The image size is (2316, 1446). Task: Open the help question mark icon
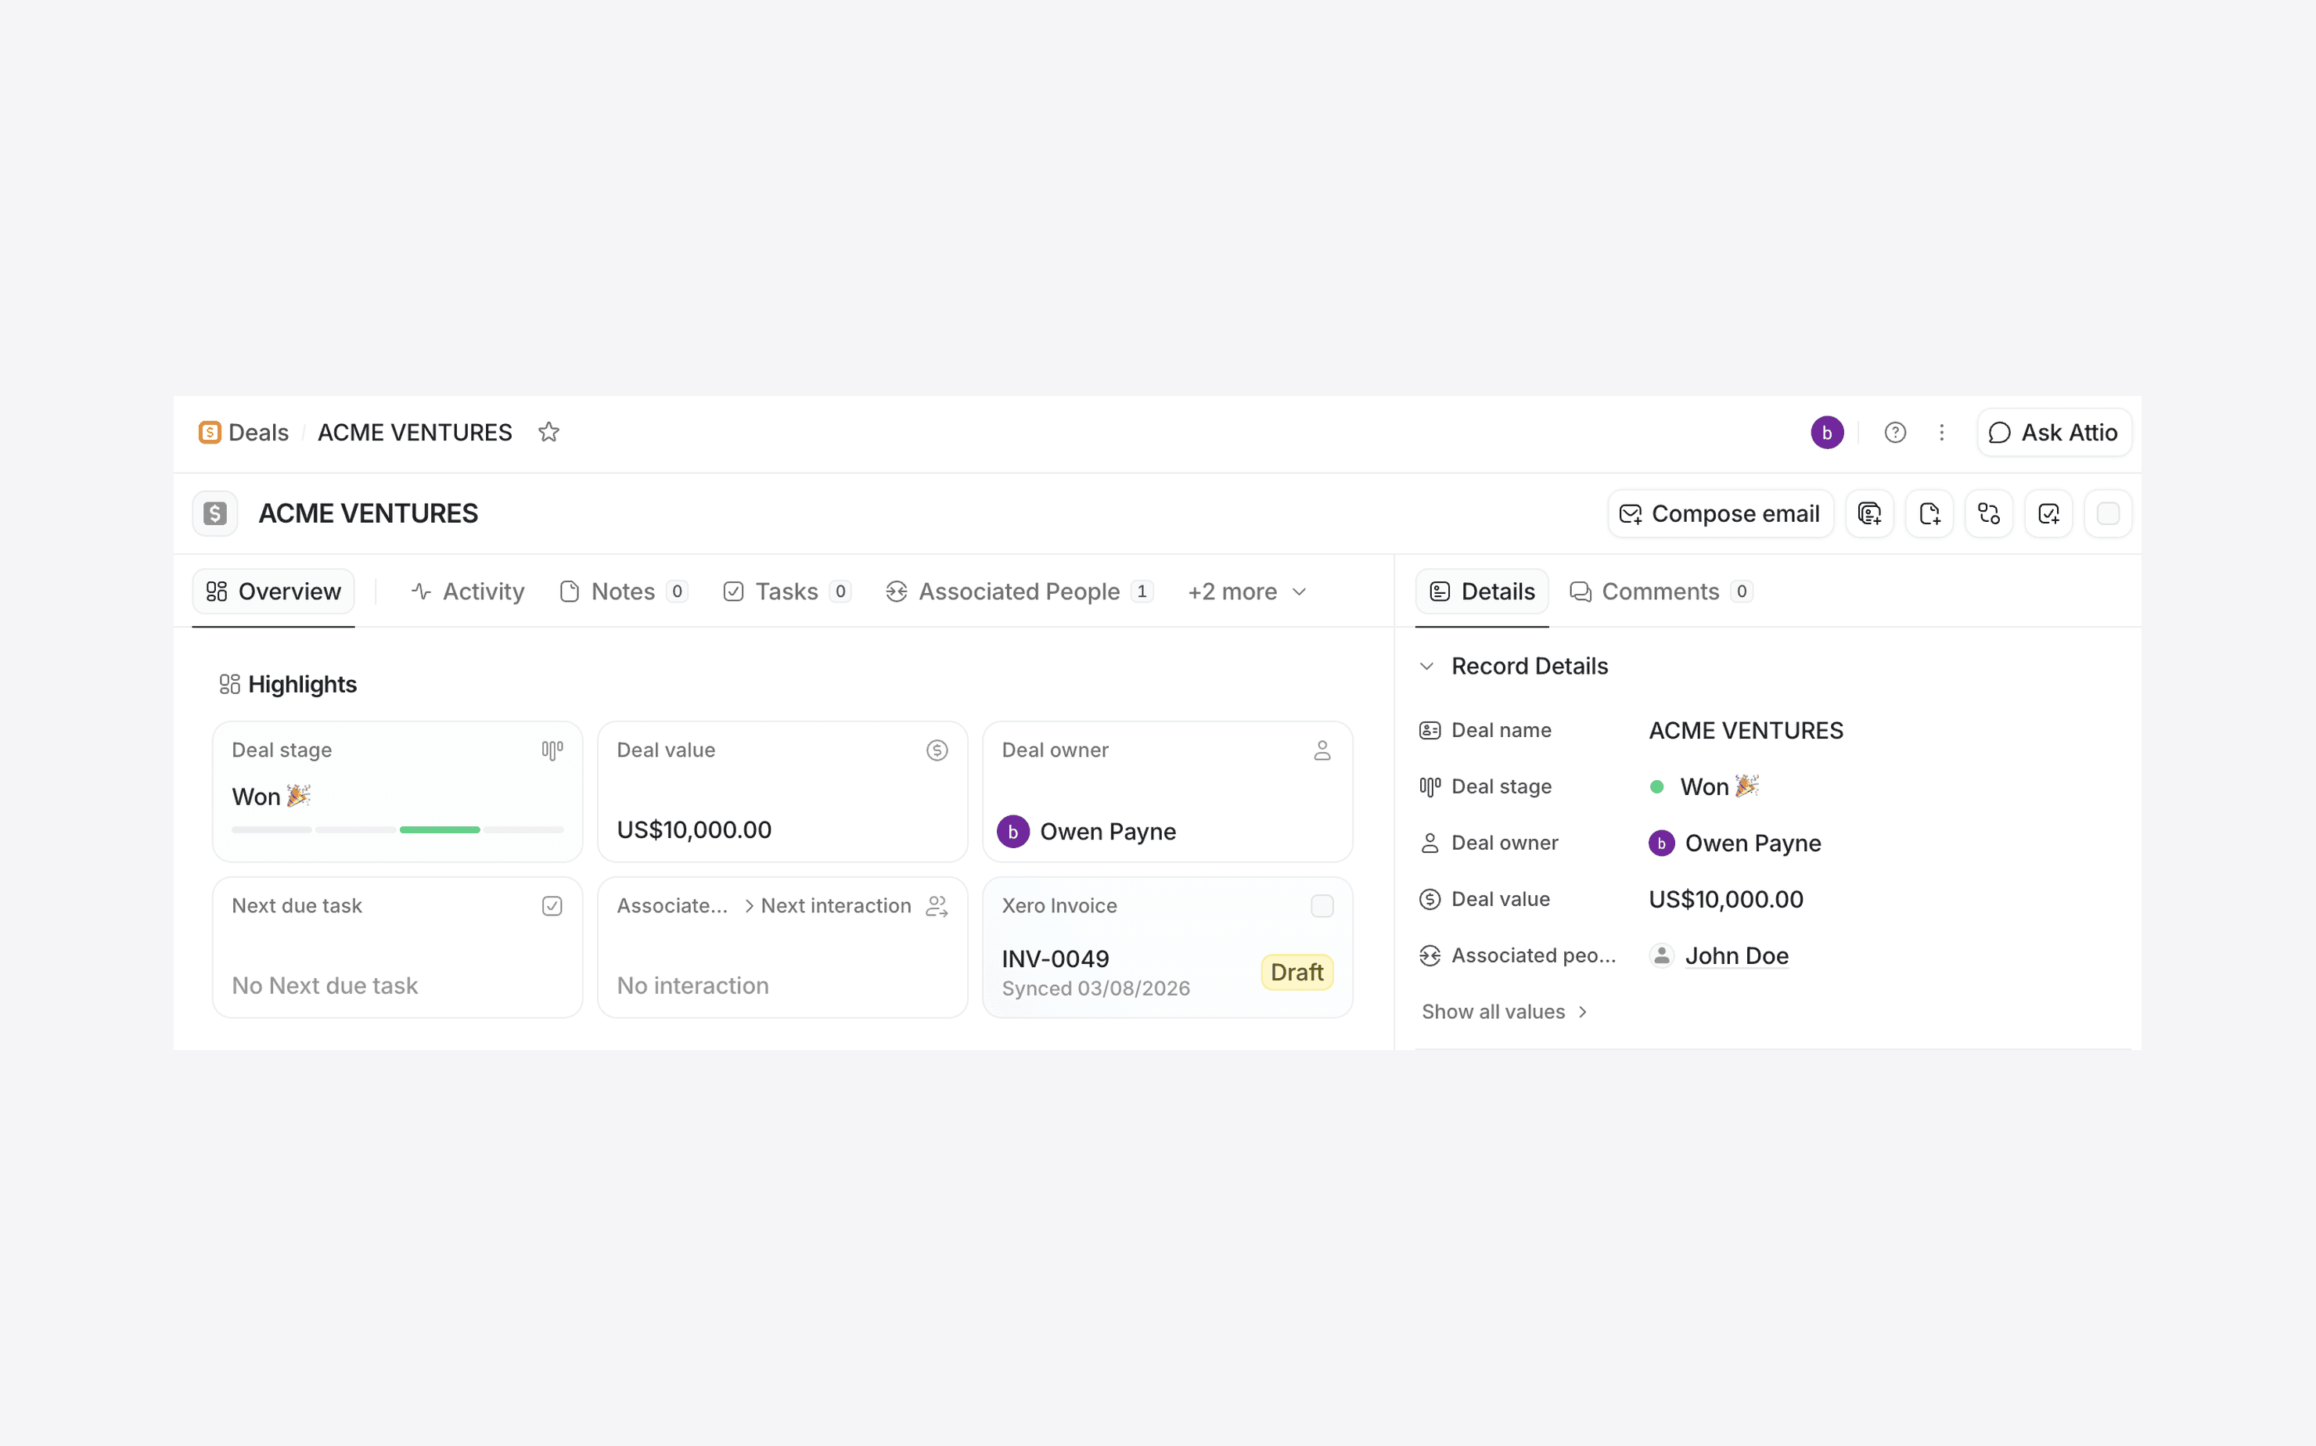[1894, 432]
